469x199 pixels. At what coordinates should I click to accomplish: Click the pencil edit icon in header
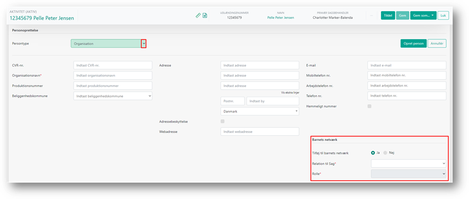click(x=198, y=15)
